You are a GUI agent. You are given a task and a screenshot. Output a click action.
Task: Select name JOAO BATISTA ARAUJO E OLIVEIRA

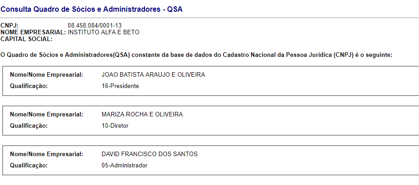click(x=154, y=75)
